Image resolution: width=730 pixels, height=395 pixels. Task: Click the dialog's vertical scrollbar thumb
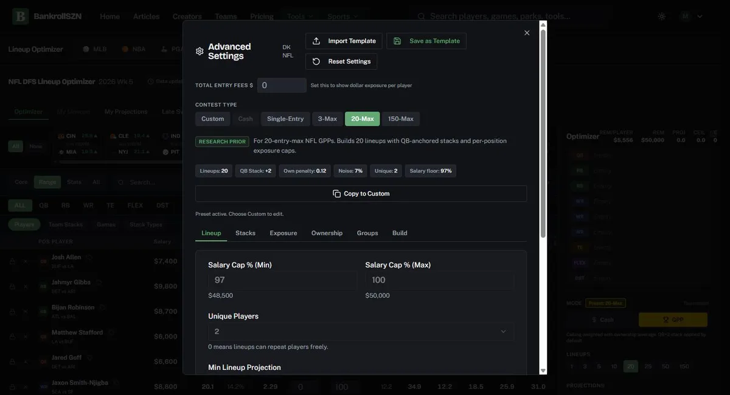coord(543,132)
